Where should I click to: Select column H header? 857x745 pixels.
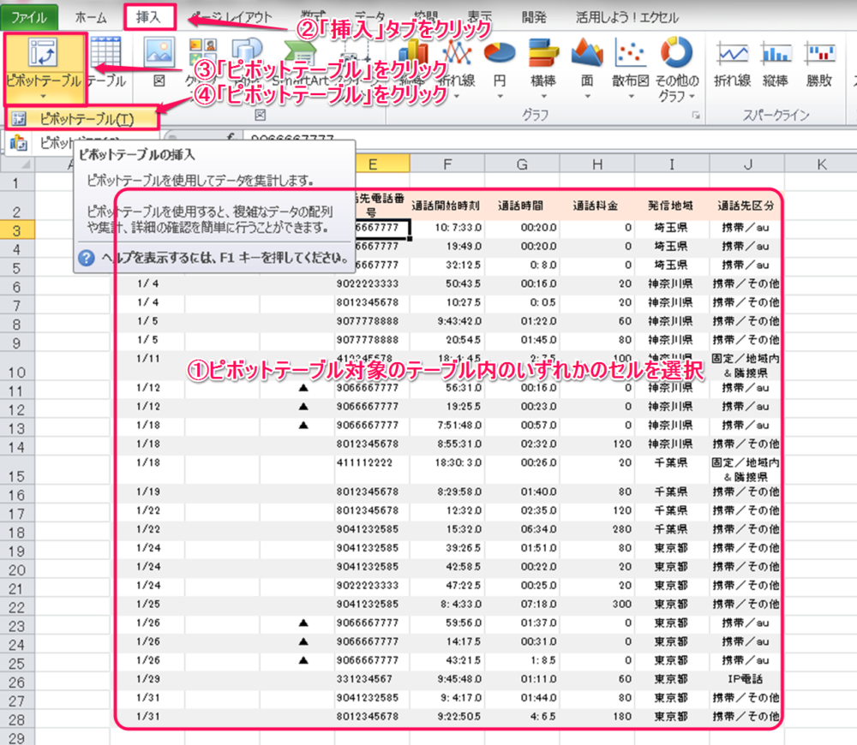pos(596,164)
